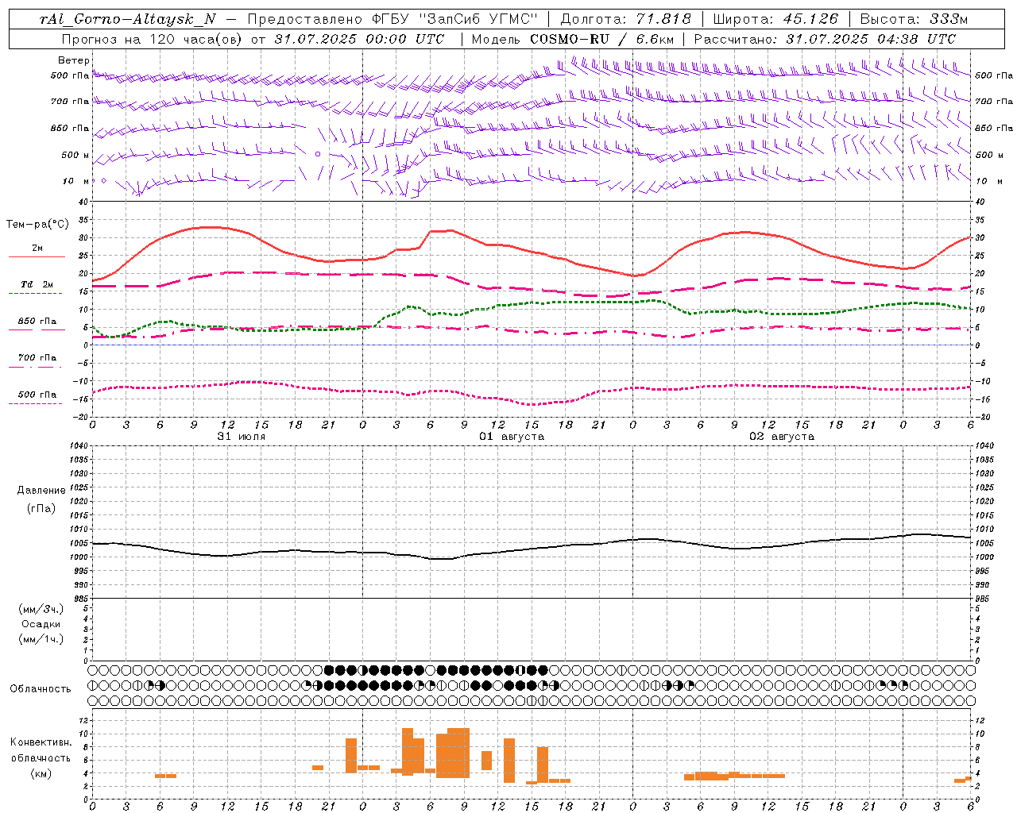Click the Модель COSMO-RU / 6.6км label
This screenshot has height=813, width=1017.
point(571,39)
